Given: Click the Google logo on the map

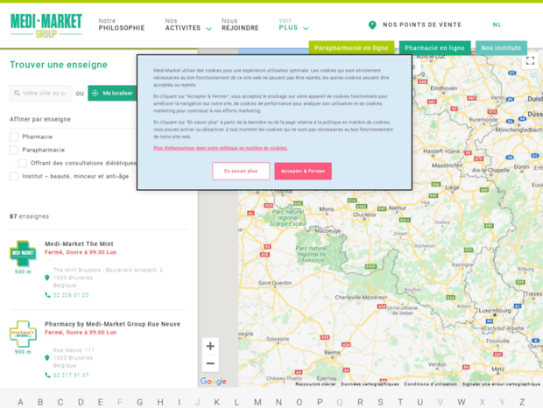Looking at the screenshot, I should click(214, 382).
